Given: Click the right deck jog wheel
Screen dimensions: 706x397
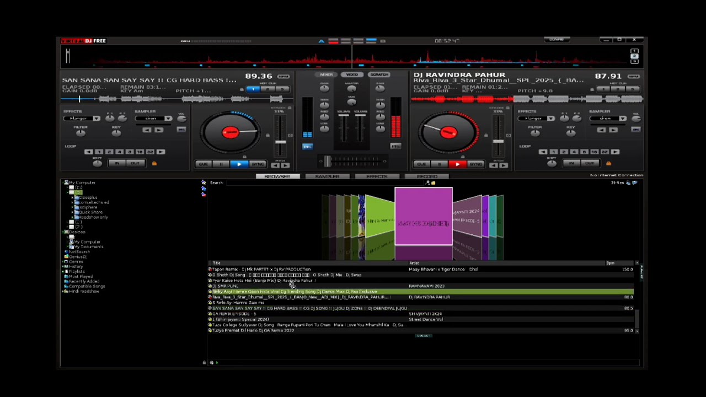Looking at the screenshot, I should pyautogui.click(x=448, y=132).
